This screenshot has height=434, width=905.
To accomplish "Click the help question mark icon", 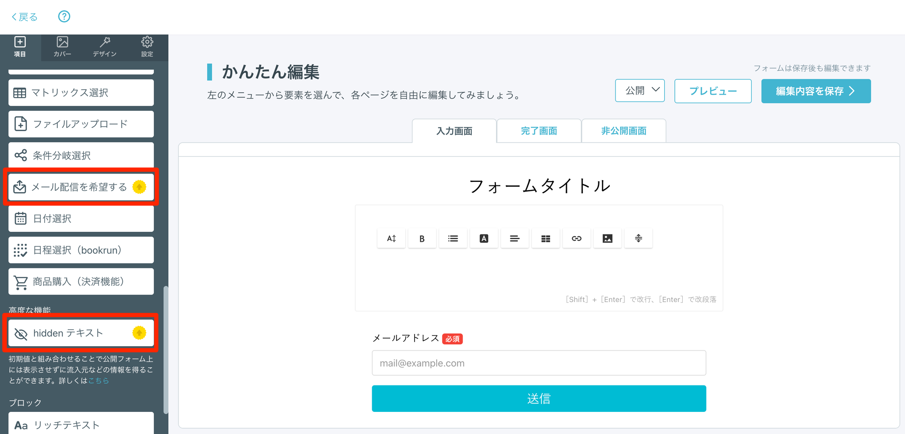I will click(x=64, y=17).
